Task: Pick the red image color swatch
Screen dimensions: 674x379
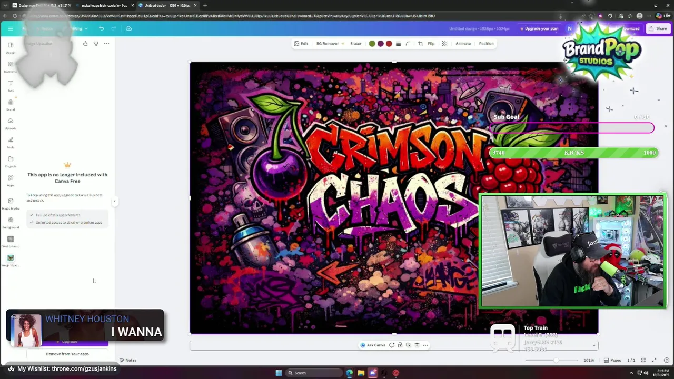Action: 389,44
